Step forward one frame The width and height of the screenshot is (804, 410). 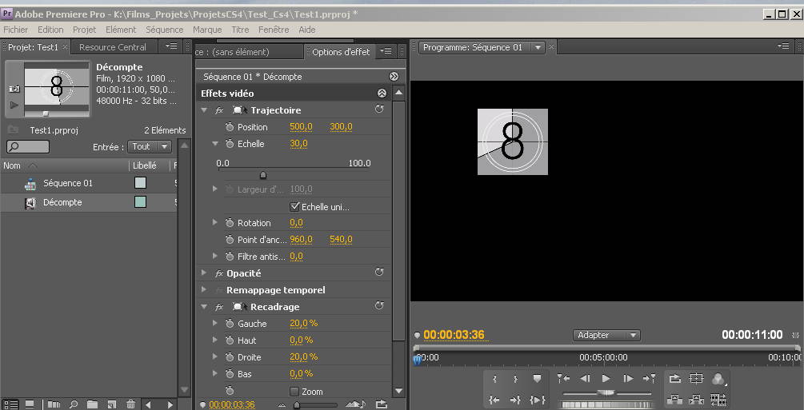[x=628, y=379]
